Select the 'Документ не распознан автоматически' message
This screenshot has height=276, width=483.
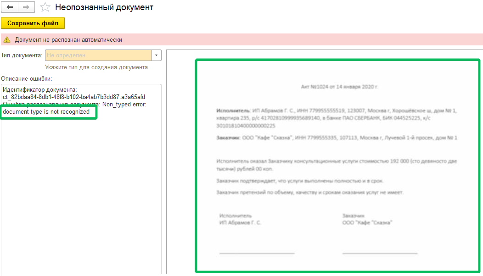tap(68, 40)
